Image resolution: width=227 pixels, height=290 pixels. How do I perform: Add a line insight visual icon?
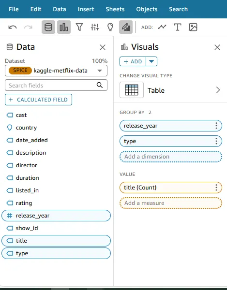(x=162, y=27)
